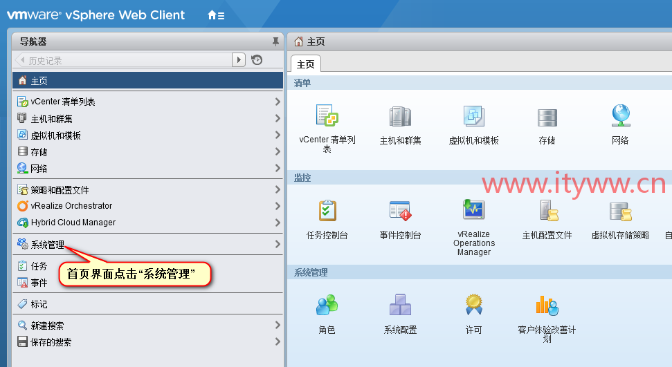The height and width of the screenshot is (367, 672).
Task: Expand the 网络 row chevron in navigator
Action: click(278, 169)
